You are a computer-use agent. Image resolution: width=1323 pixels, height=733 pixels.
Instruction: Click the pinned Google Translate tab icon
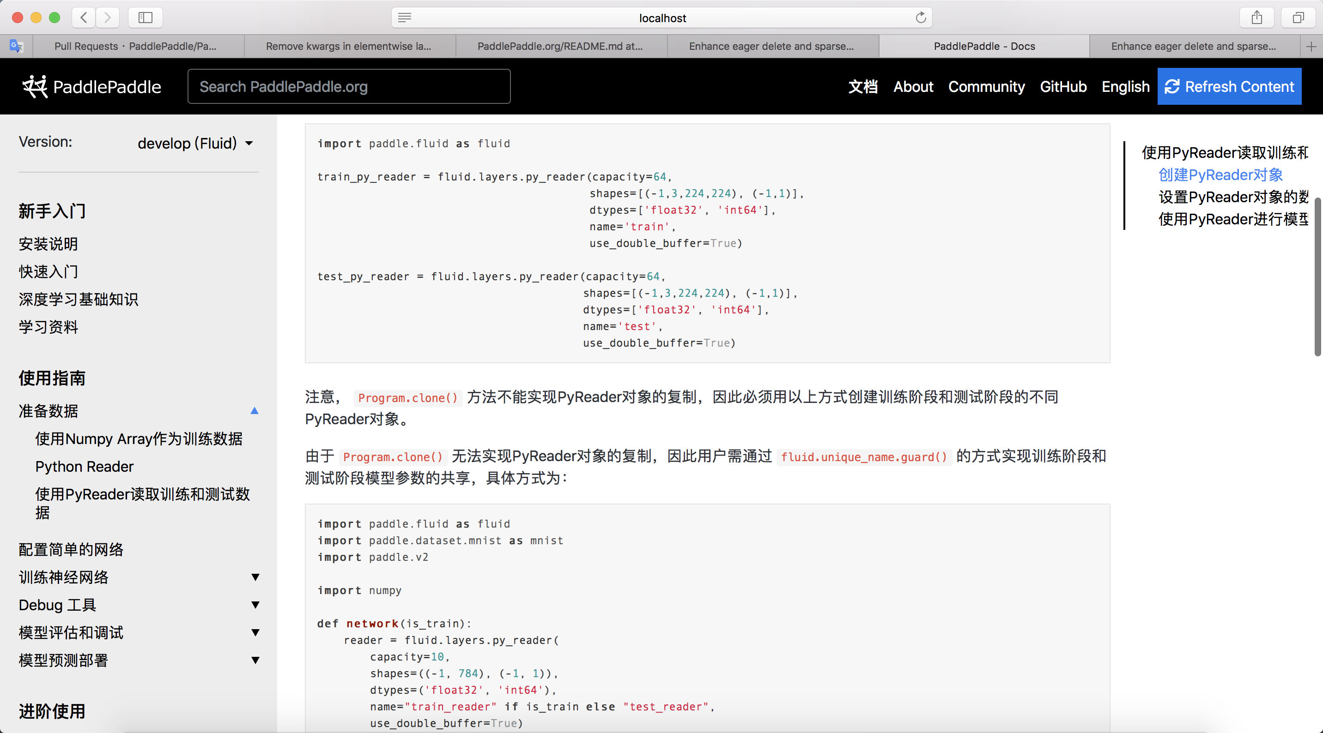pyautogui.click(x=17, y=46)
